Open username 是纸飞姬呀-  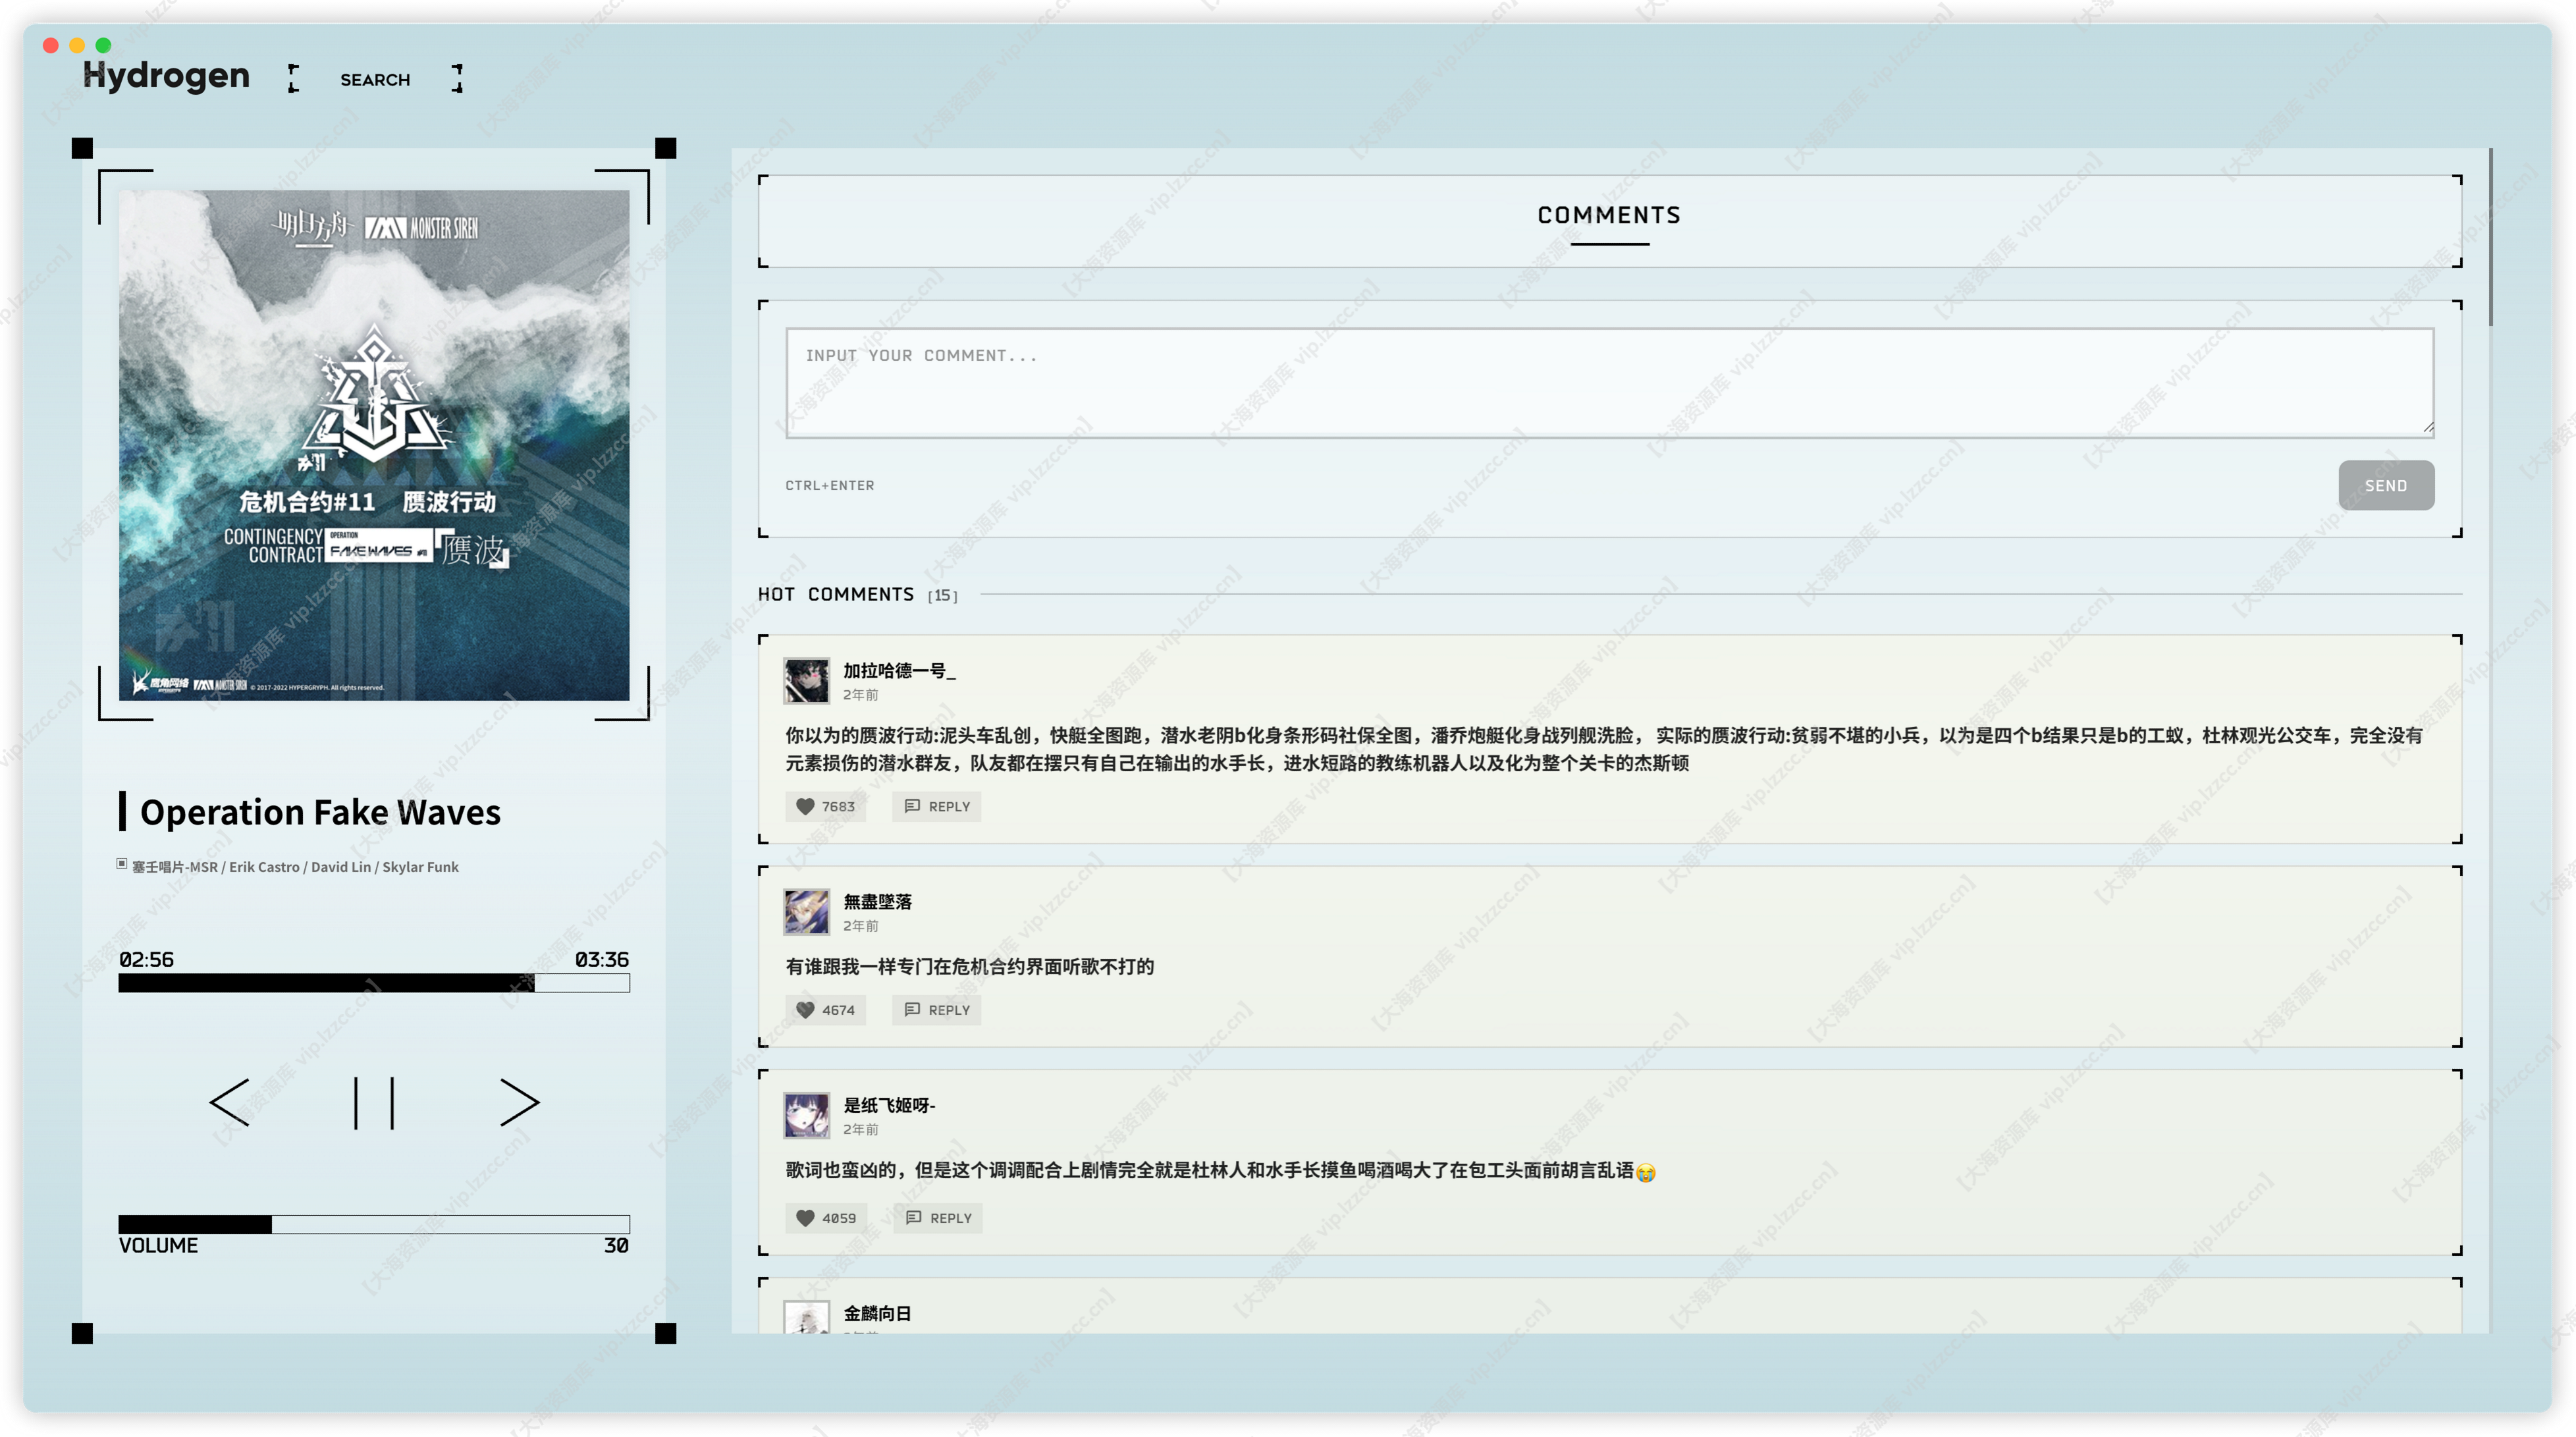pyautogui.click(x=889, y=1105)
